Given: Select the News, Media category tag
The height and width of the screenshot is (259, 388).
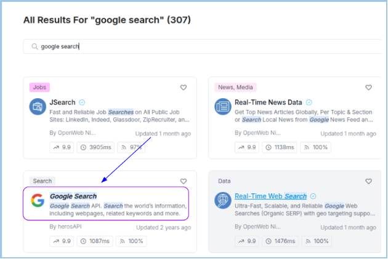Looking at the screenshot, I should (236, 87).
